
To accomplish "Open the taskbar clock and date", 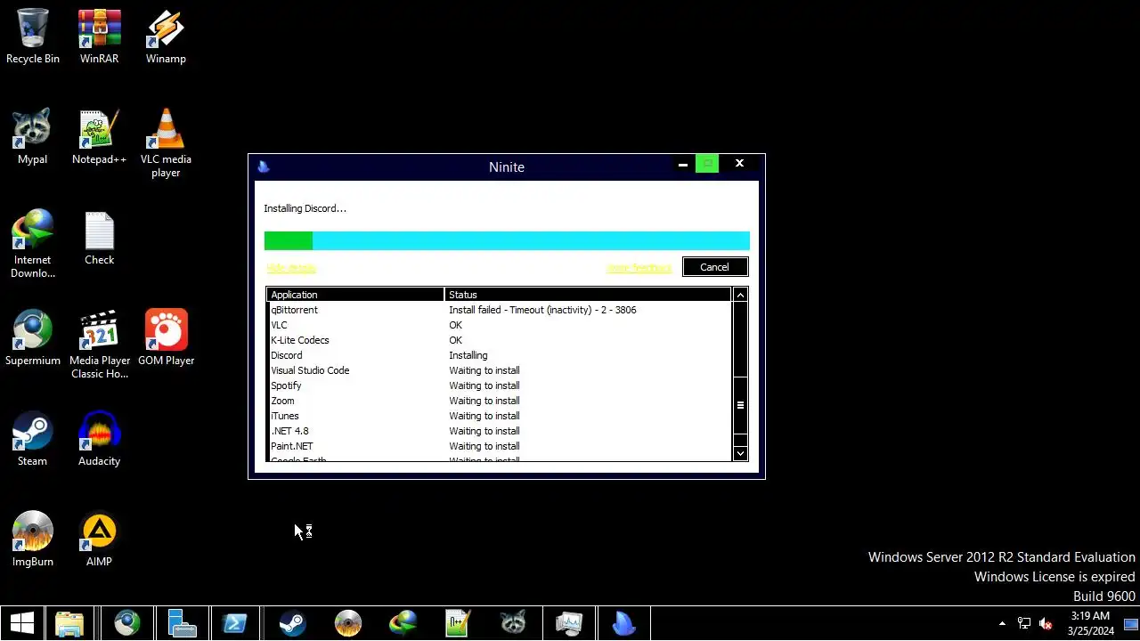I will click(1090, 623).
